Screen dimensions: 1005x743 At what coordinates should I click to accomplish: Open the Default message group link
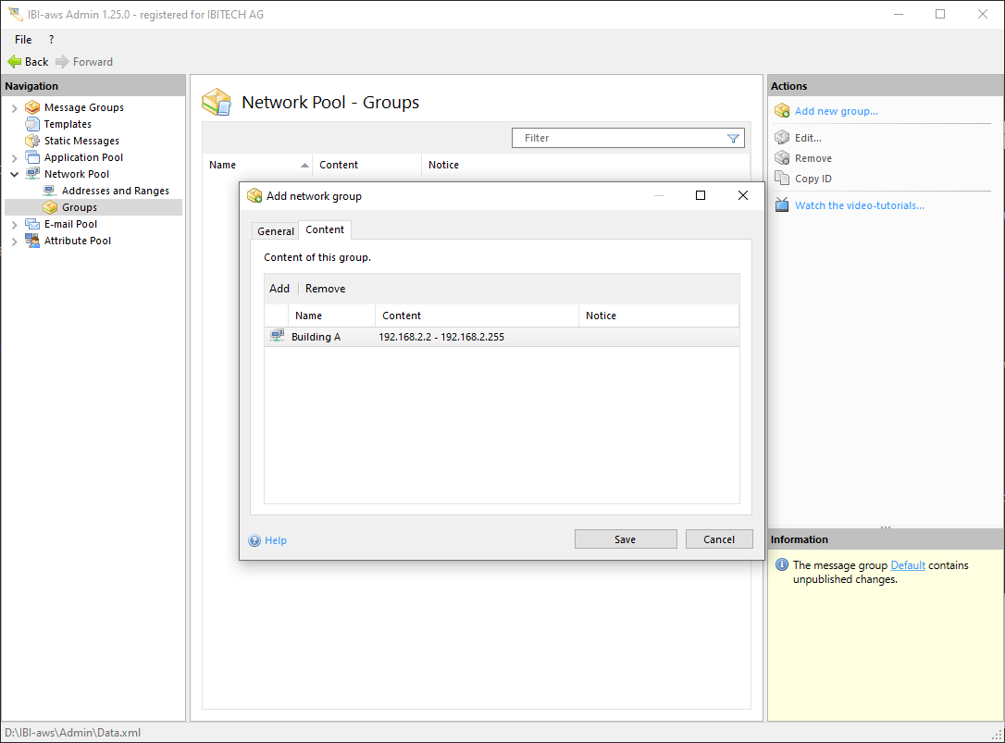point(907,565)
